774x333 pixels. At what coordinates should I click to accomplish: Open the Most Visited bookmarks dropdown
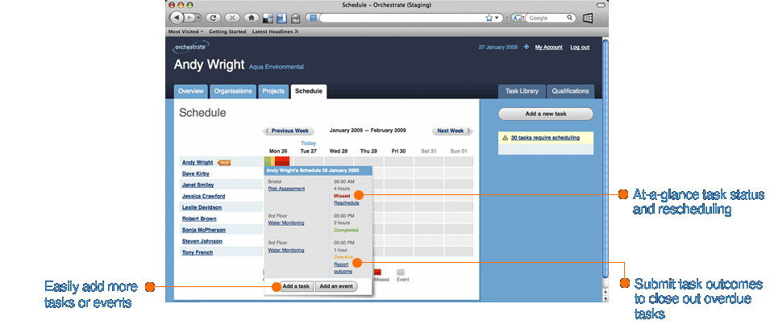click(x=185, y=31)
